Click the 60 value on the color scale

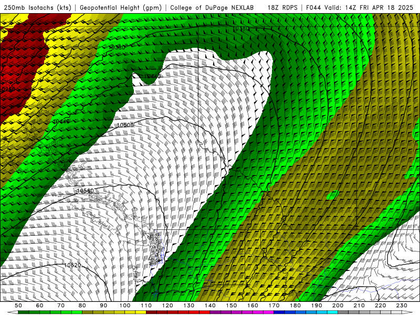click(x=40, y=306)
